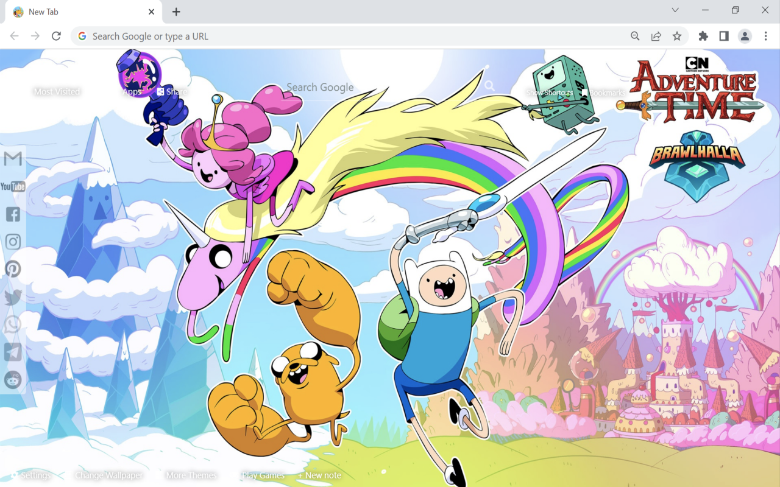This screenshot has height=487, width=780.
Task: Bookmark this tab with the star icon
Action: click(677, 37)
